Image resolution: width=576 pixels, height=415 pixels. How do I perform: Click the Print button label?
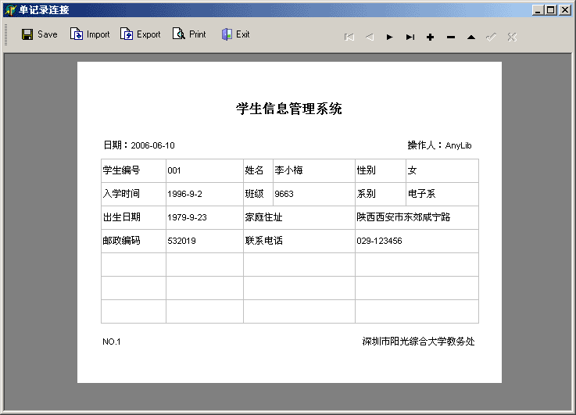pos(198,34)
